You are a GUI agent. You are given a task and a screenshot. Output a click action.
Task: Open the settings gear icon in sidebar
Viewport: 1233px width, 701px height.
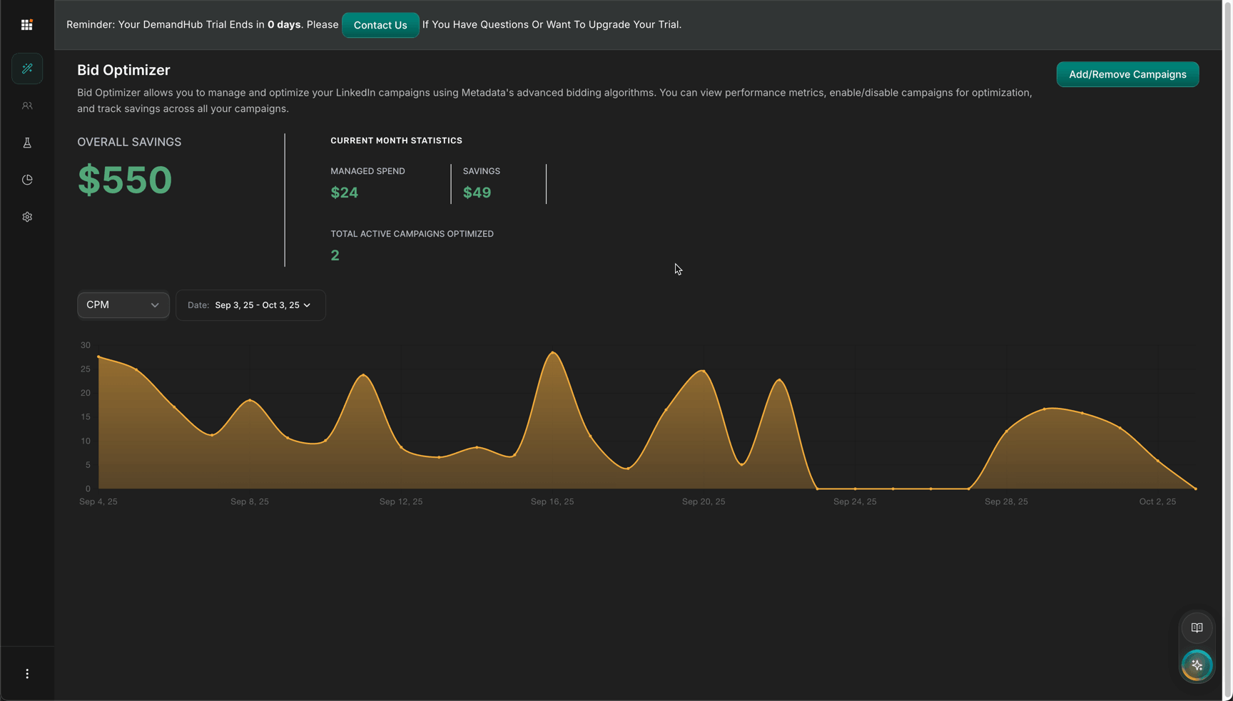pyautogui.click(x=27, y=217)
